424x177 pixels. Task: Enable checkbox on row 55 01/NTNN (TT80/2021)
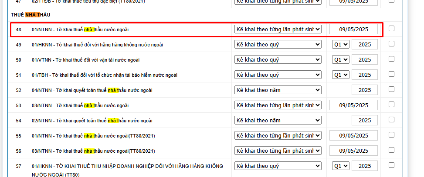(x=391, y=135)
